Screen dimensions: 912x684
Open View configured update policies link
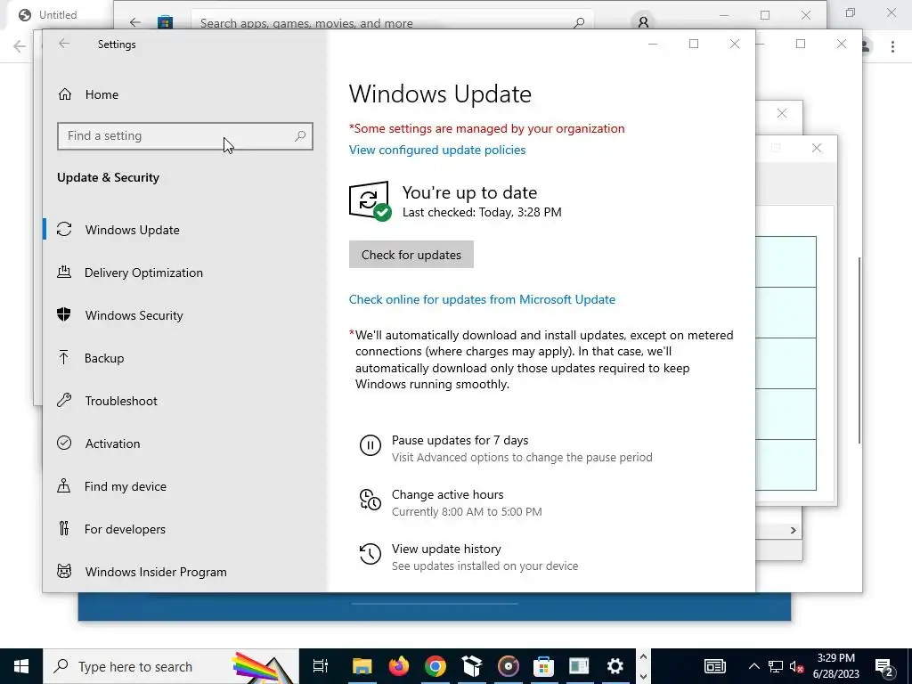pyautogui.click(x=436, y=150)
